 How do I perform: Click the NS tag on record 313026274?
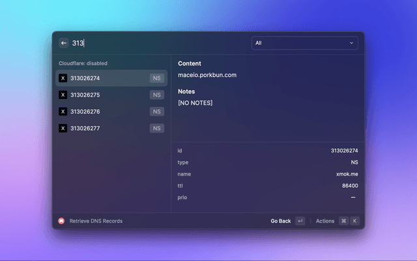[156, 78]
